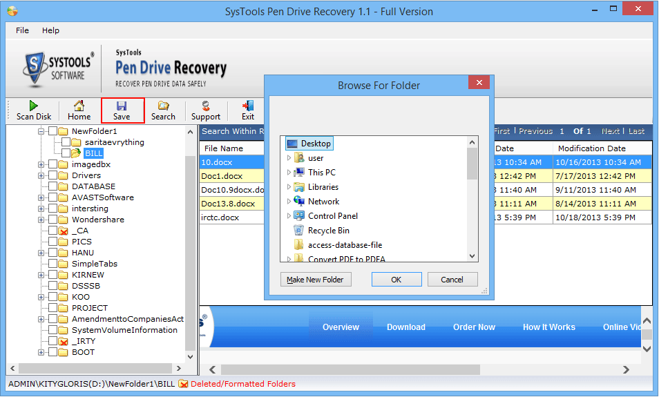This screenshot has height=397, width=659.
Task: Click the SysTools Software logo
Action: tap(57, 68)
